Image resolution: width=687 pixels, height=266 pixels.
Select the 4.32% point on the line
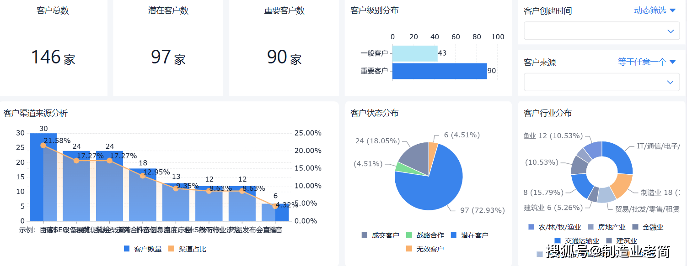tap(275, 206)
